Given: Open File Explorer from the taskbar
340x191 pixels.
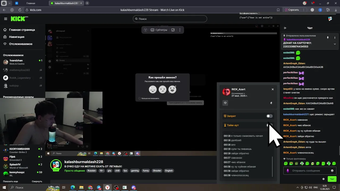Looking at the screenshot, I should click(82, 188).
